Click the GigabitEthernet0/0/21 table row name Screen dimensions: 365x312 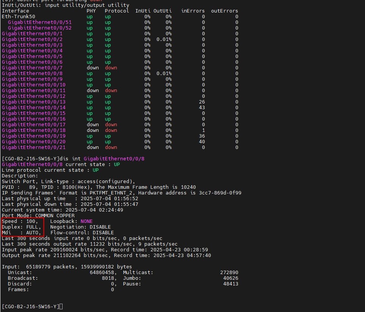click(33, 147)
